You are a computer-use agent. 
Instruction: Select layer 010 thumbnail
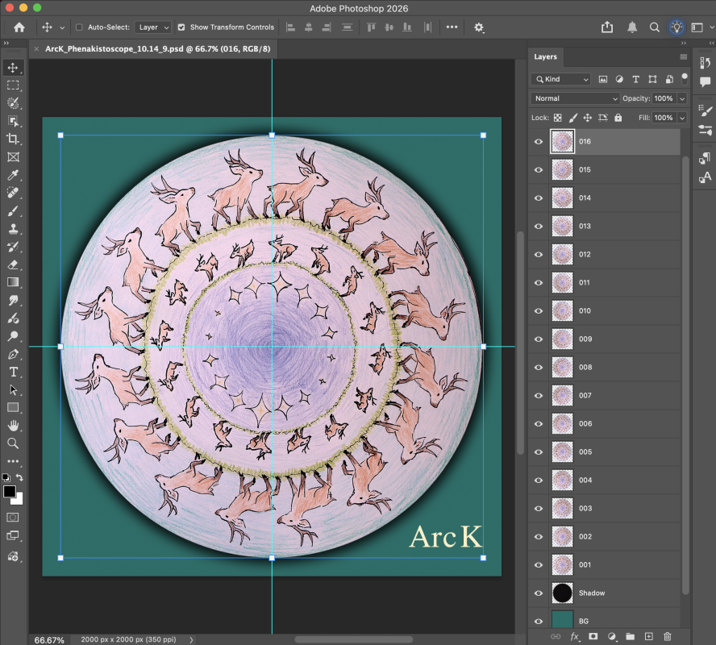click(562, 311)
